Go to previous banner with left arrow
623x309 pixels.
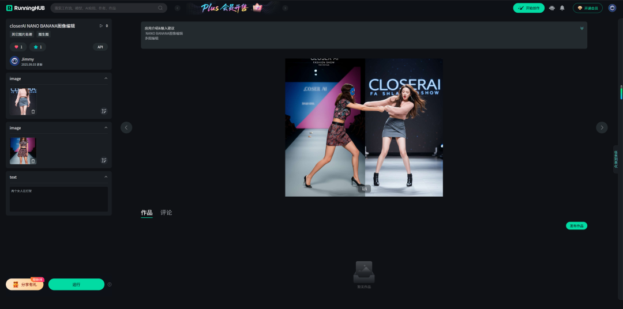coord(178,8)
